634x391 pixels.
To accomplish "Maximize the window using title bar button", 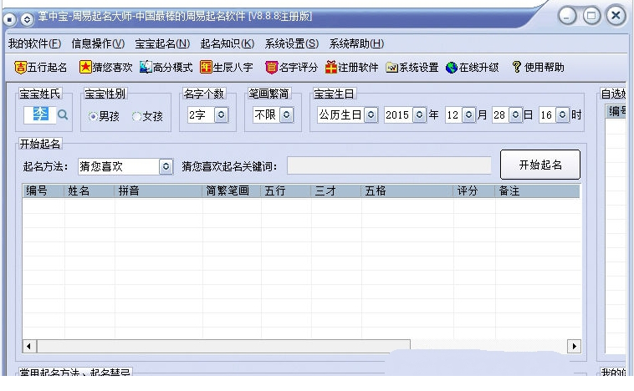I will coord(591,16).
